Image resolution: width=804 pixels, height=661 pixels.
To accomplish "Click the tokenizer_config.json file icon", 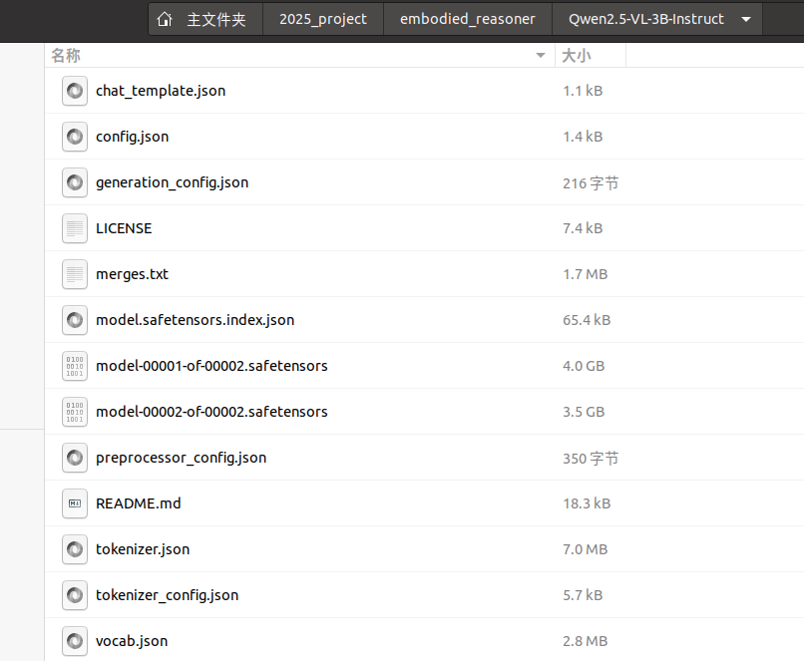I will (75, 595).
